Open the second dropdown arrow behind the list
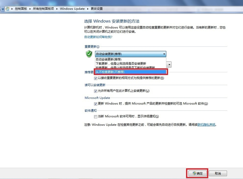Viewport: 243px width, 179px height. click(170, 64)
